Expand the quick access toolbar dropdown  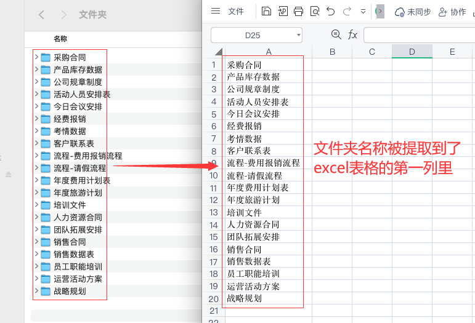coord(363,12)
